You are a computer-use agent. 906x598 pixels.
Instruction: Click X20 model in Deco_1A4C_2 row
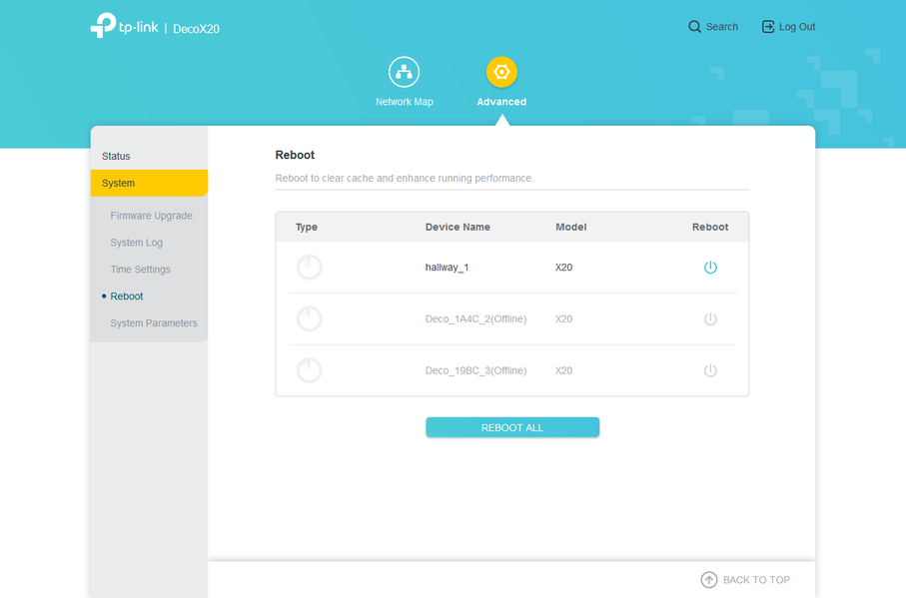tap(564, 318)
